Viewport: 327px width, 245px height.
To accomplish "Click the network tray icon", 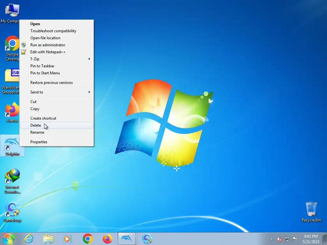I will point(287,239).
